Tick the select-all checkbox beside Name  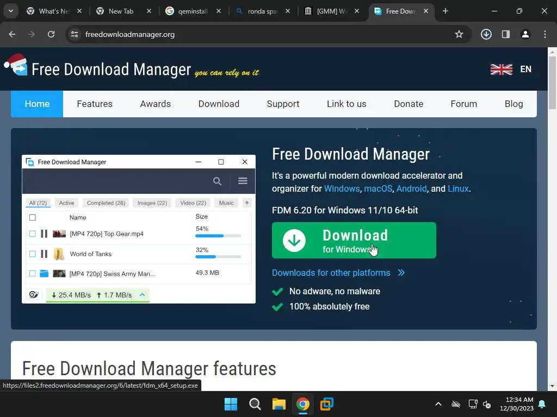[x=32, y=217]
